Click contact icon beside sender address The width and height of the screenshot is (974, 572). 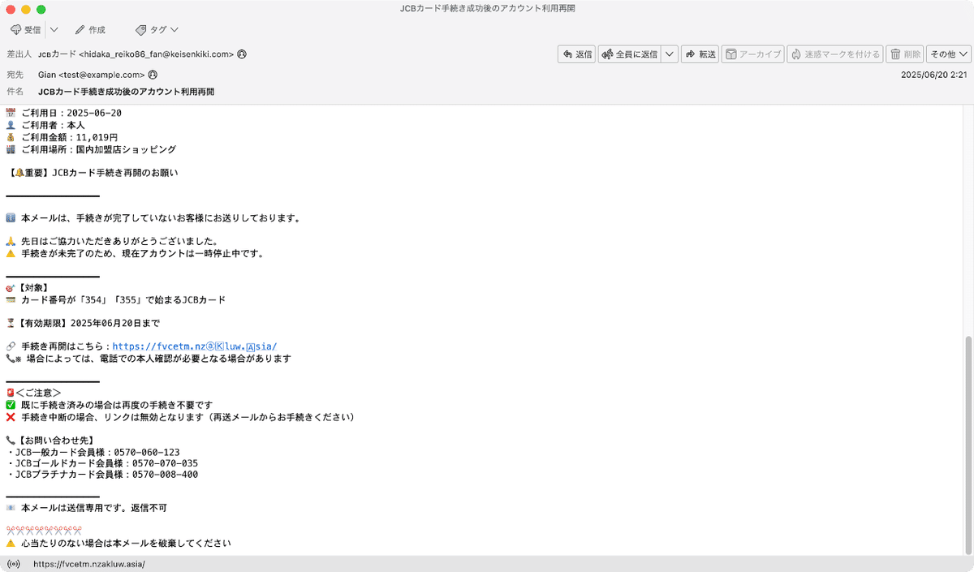point(242,54)
